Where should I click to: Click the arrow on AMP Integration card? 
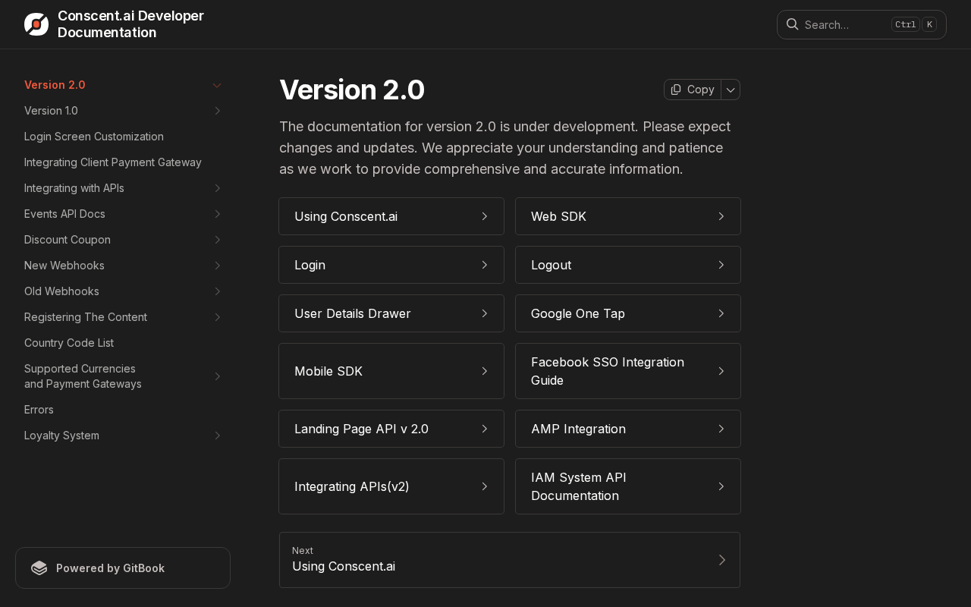point(721,429)
